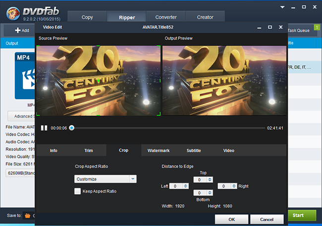Enable the Keep Aspect Ratio checkbox

[77, 191]
